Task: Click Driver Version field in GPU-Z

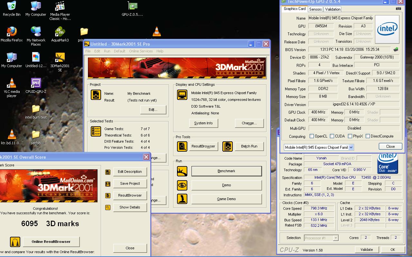Action: tap(354, 104)
